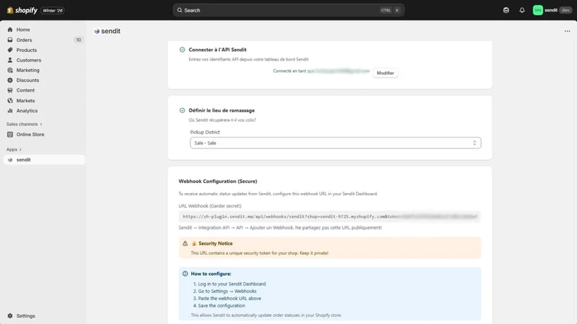The width and height of the screenshot is (577, 324).
Task: Click the lock icon in Security Notice
Action: point(194,243)
